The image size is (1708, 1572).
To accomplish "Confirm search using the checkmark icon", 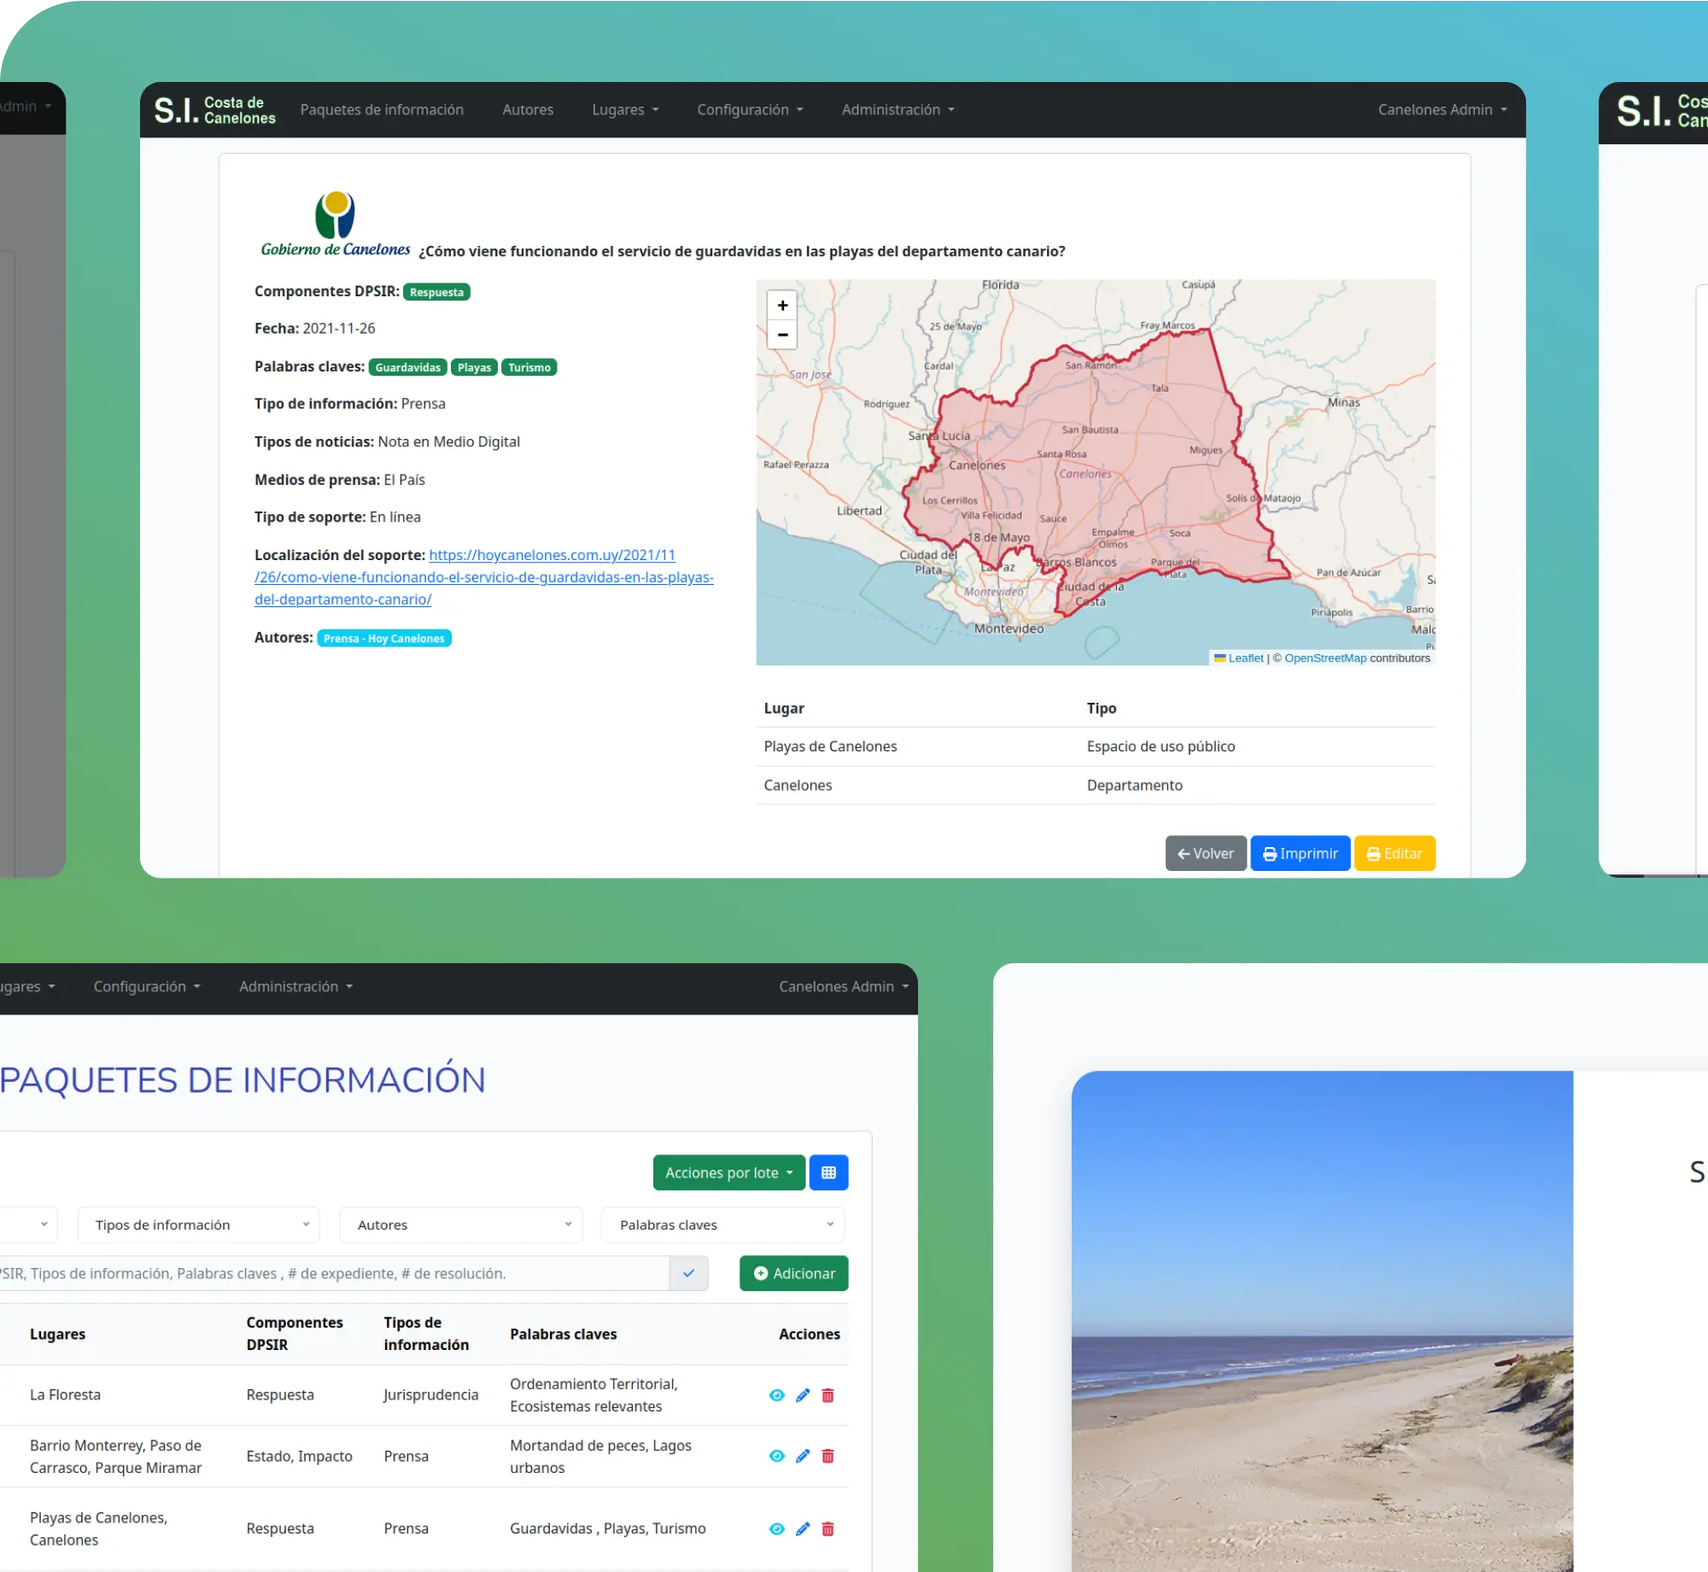I will tap(687, 1273).
